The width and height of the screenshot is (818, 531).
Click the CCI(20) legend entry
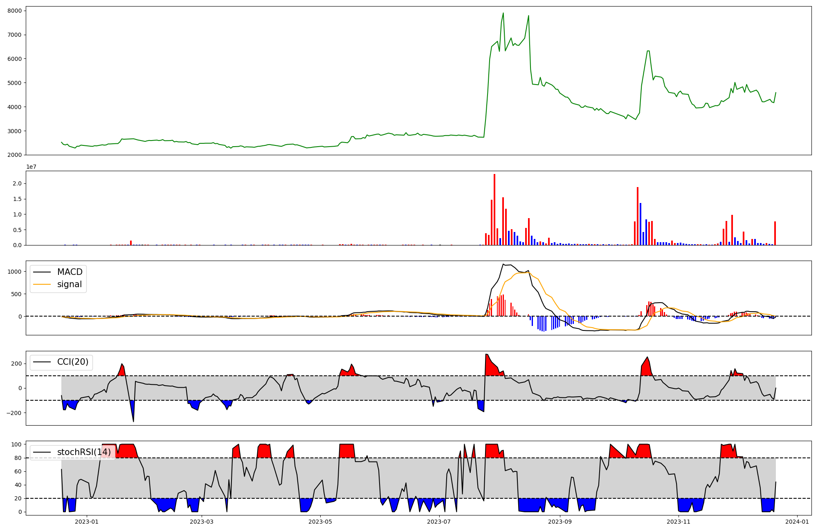[72, 362]
